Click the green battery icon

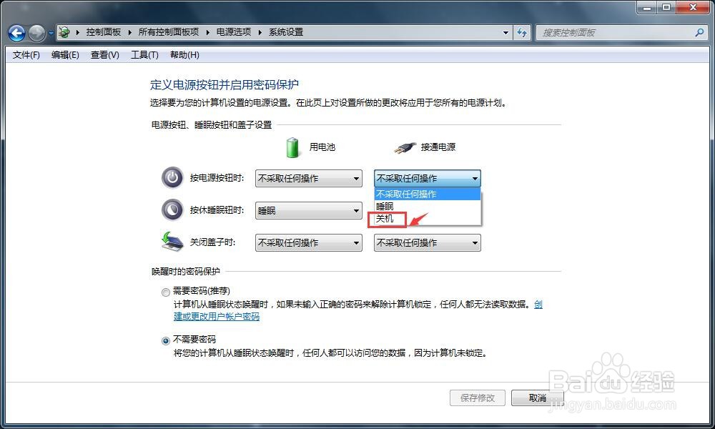292,147
